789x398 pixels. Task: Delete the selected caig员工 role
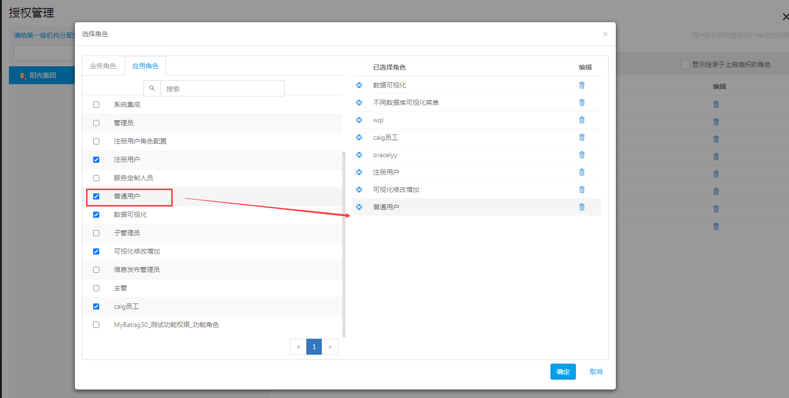pyautogui.click(x=582, y=137)
